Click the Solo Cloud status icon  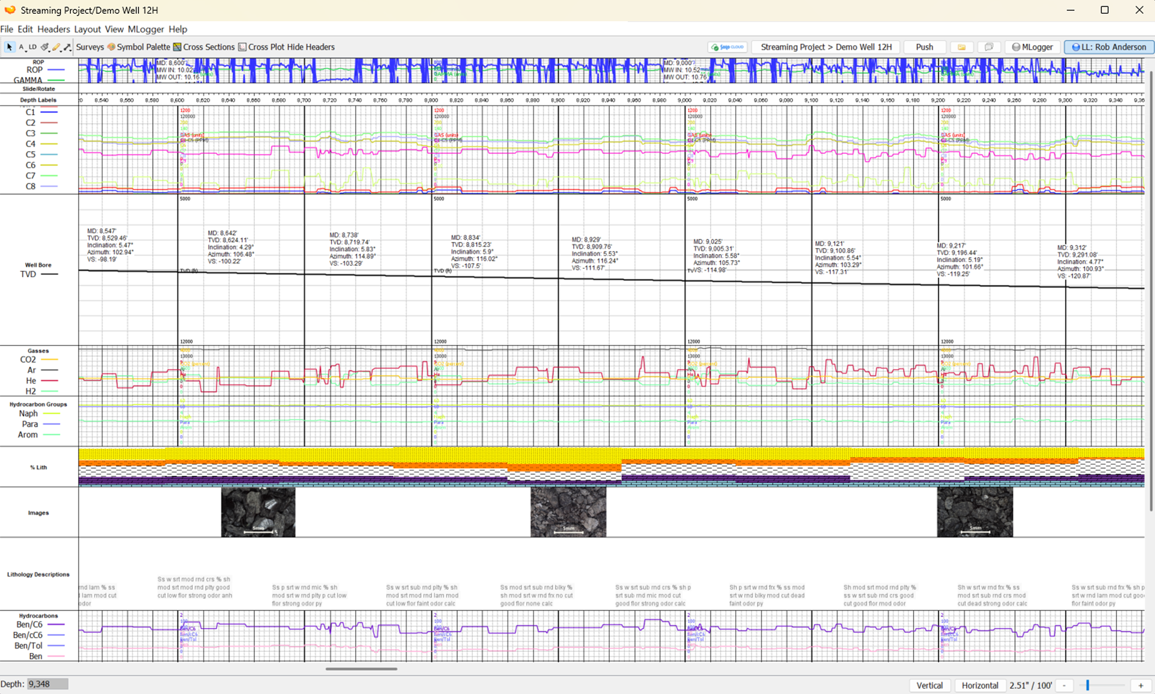coord(727,47)
